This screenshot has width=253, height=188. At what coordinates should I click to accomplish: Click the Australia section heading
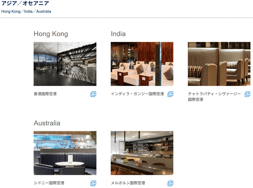[x=47, y=123]
